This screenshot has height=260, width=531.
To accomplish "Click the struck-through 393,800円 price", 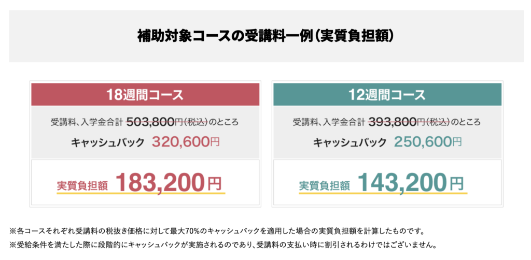I will click(x=398, y=123).
